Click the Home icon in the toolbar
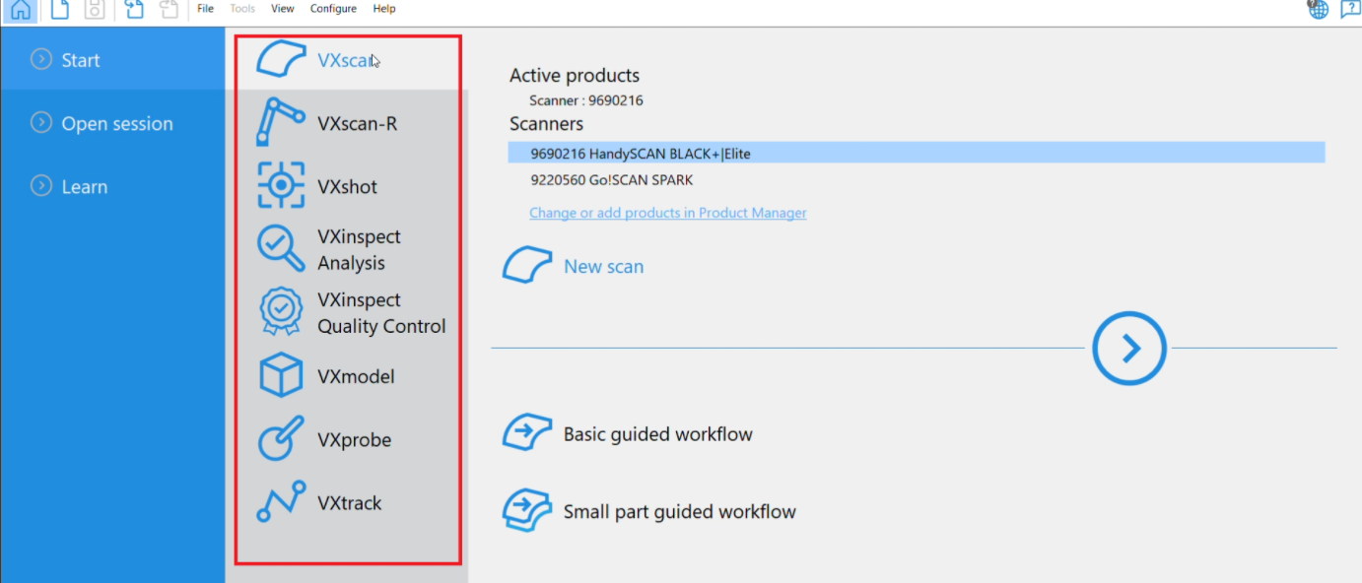The width and height of the screenshot is (1362, 583). (21, 10)
